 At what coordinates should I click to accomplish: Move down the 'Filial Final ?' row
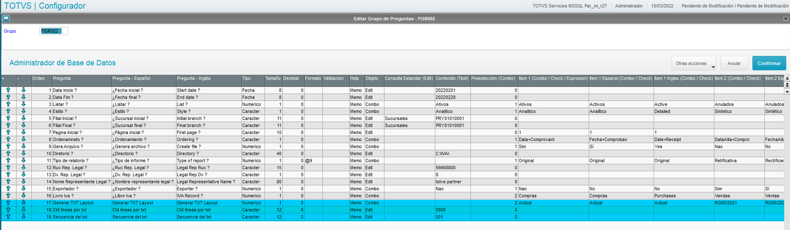coord(24,125)
